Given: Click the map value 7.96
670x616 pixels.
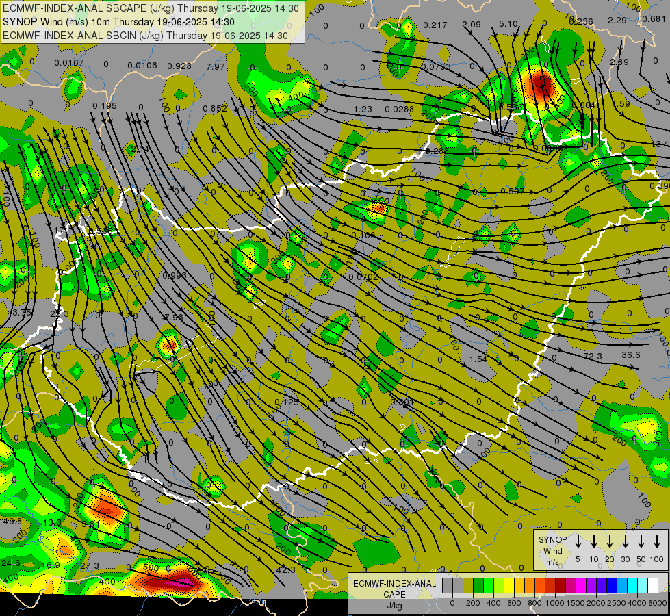Looking at the screenshot, I should 173,317.
